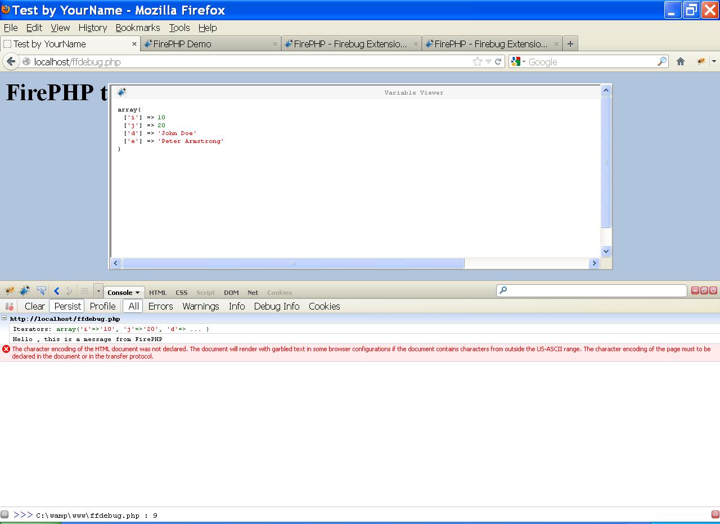This screenshot has height=524, width=720.
Task: Click the Variable Viewer vertical scrollbar thumb
Action: pyautogui.click(x=606, y=162)
